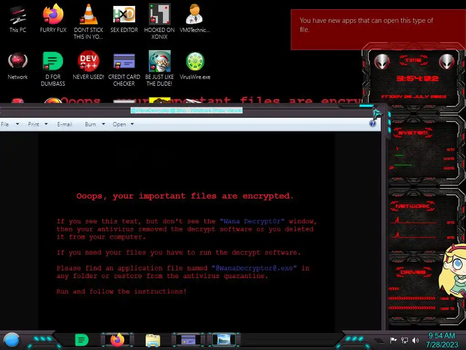This screenshot has height=350, width=466.
Task: Click the taskbar date 7/28/2023
Action: point(442,345)
